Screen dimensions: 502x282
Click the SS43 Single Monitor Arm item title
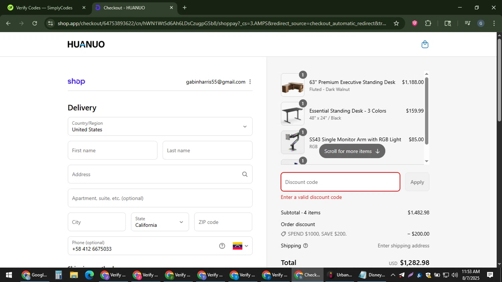coord(355,139)
